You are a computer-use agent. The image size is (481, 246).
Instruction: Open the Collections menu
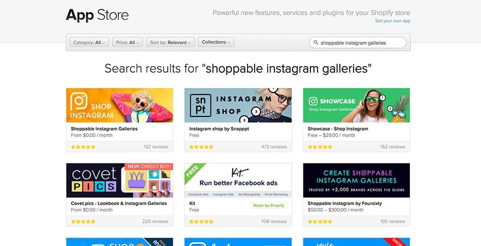point(216,42)
